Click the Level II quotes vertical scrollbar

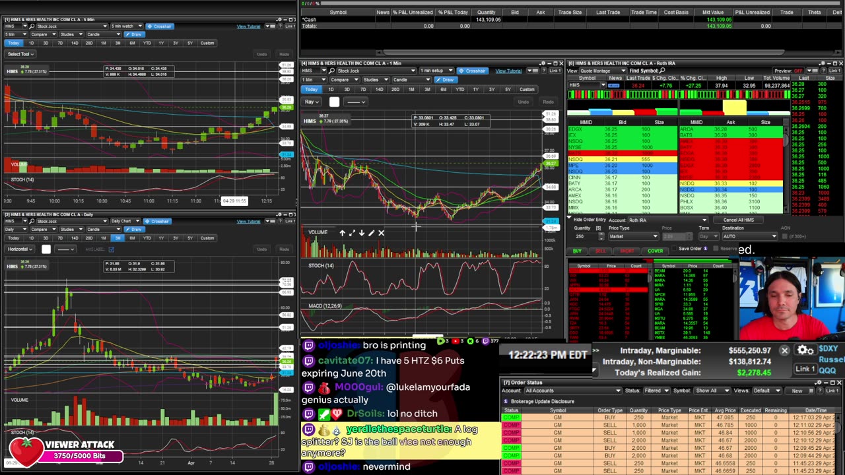coord(786,168)
